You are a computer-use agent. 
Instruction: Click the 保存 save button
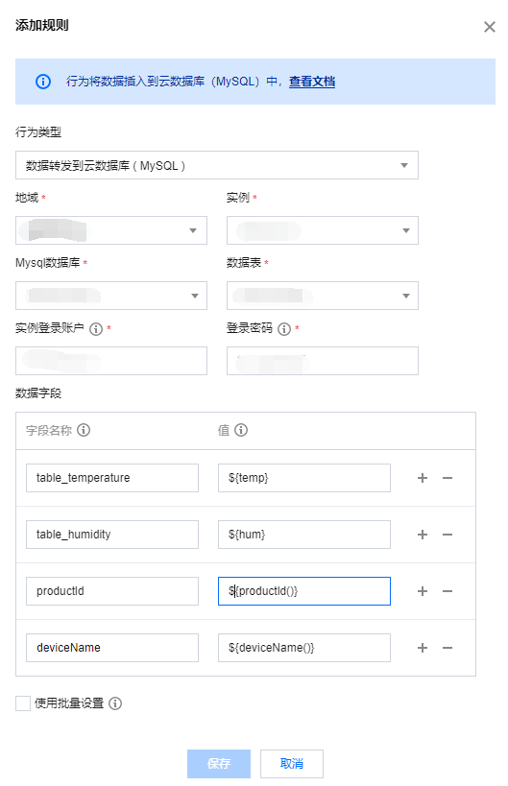click(x=219, y=763)
